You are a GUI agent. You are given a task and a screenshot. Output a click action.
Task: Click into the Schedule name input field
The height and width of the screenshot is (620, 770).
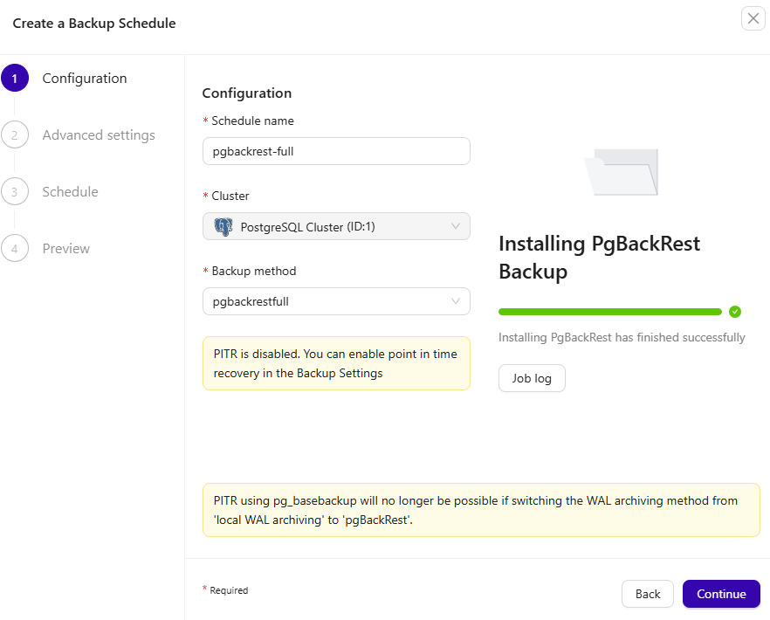point(336,151)
